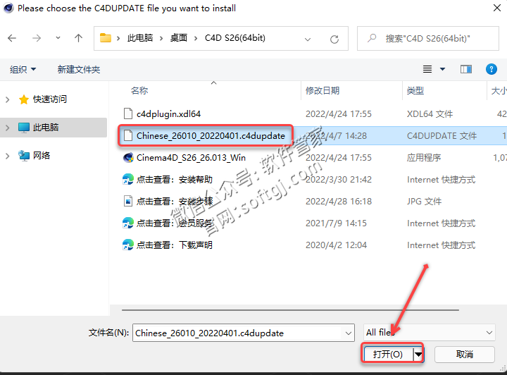Viewport: 507px width, 375px height.
Task: Click the 取消 button
Action: [x=464, y=354]
